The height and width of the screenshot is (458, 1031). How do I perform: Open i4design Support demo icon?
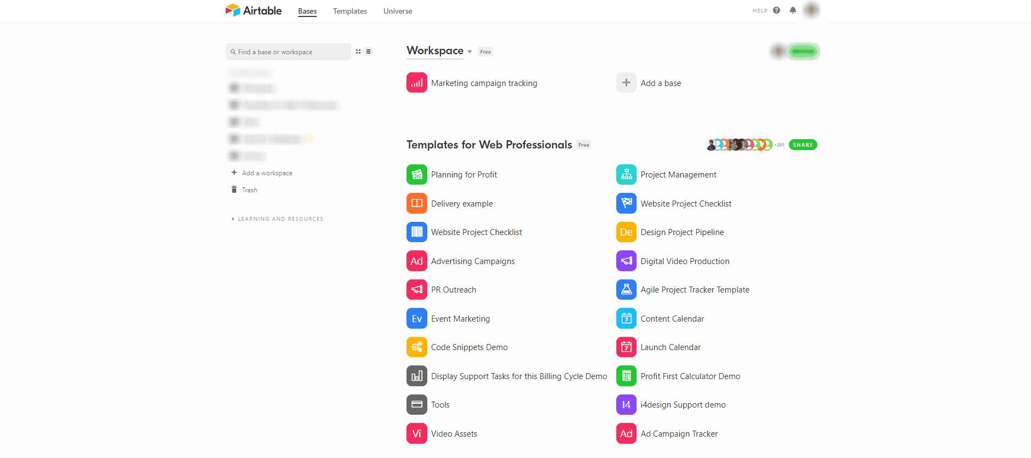pos(626,405)
